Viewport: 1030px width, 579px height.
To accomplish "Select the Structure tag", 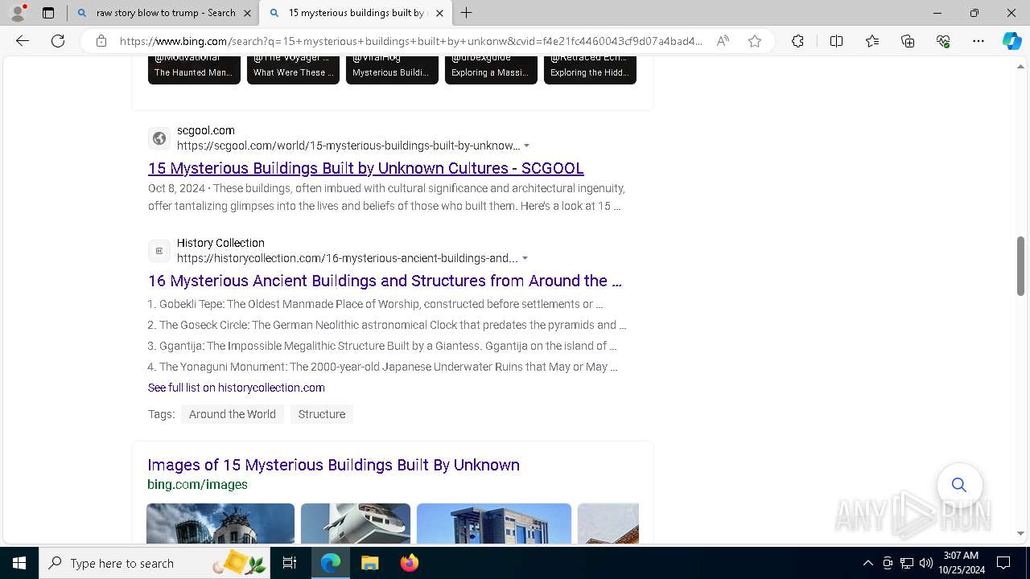I will (322, 414).
